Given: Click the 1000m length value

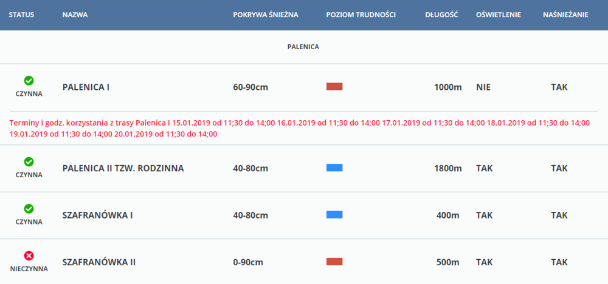Looking at the screenshot, I should (x=448, y=87).
